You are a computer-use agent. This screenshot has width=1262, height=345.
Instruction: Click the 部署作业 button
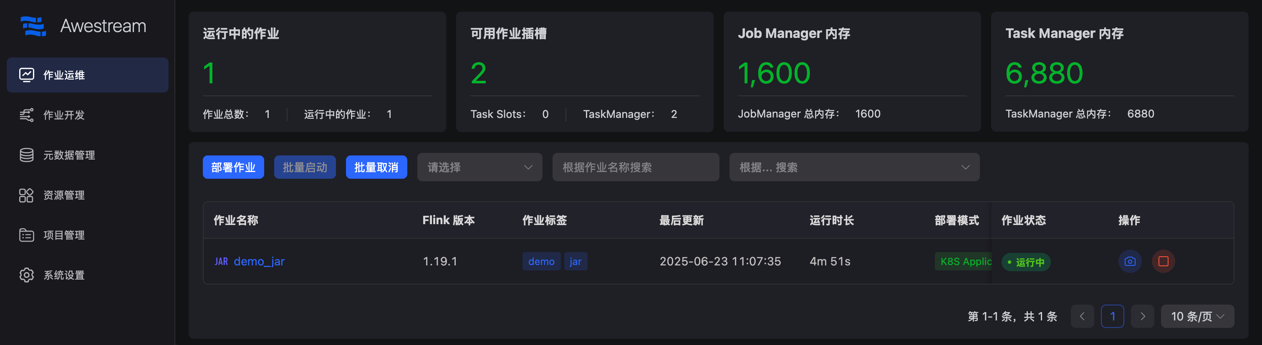click(233, 167)
